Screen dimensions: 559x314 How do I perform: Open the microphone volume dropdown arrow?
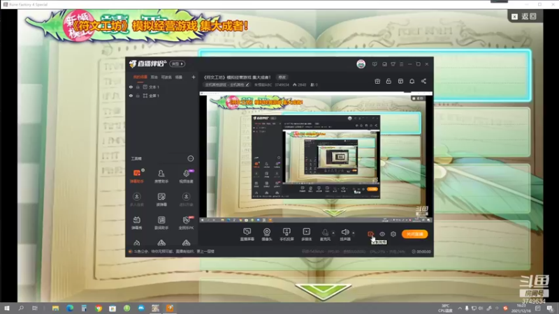[x=333, y=233]
